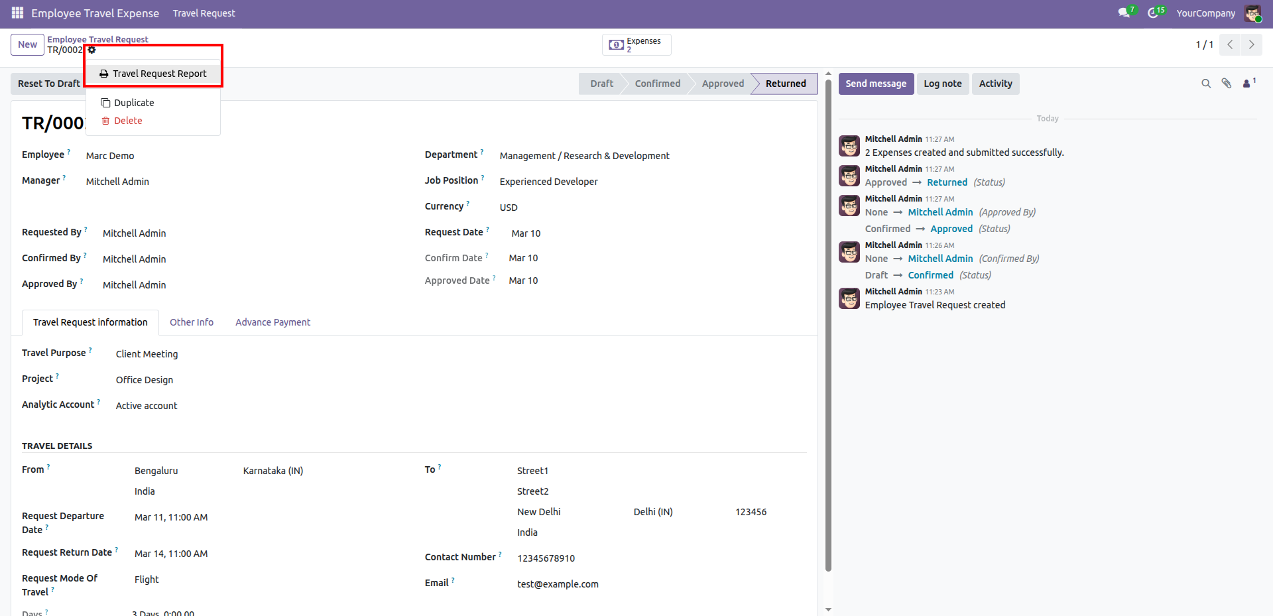Go to previous record arrow
Viewport: 1273px width, 616px height.
pyautogui.click(x=1230, y=44)
